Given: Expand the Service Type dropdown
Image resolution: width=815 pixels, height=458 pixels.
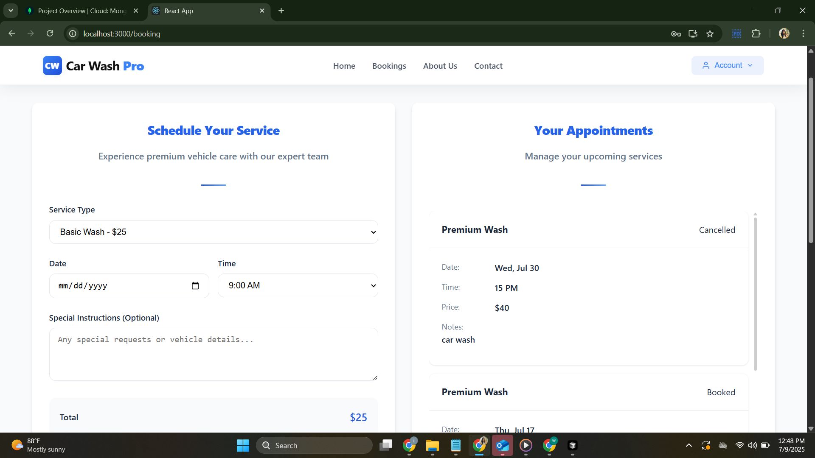Looking at the screenshot, I should (x=214, y=232).
